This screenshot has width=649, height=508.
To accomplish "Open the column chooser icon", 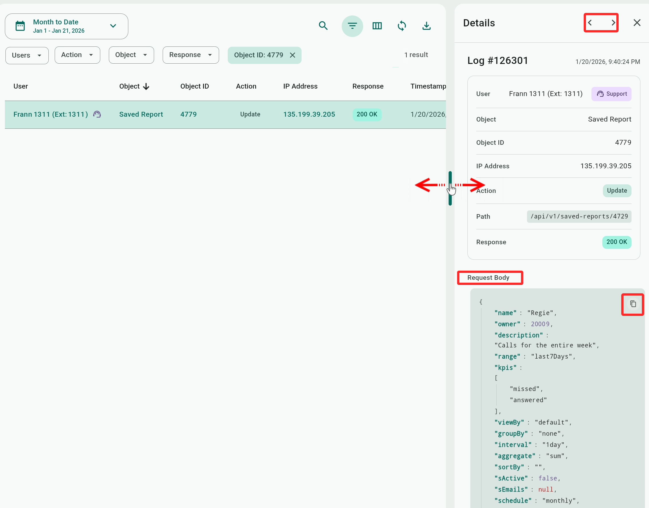I will tap(377, 26).
